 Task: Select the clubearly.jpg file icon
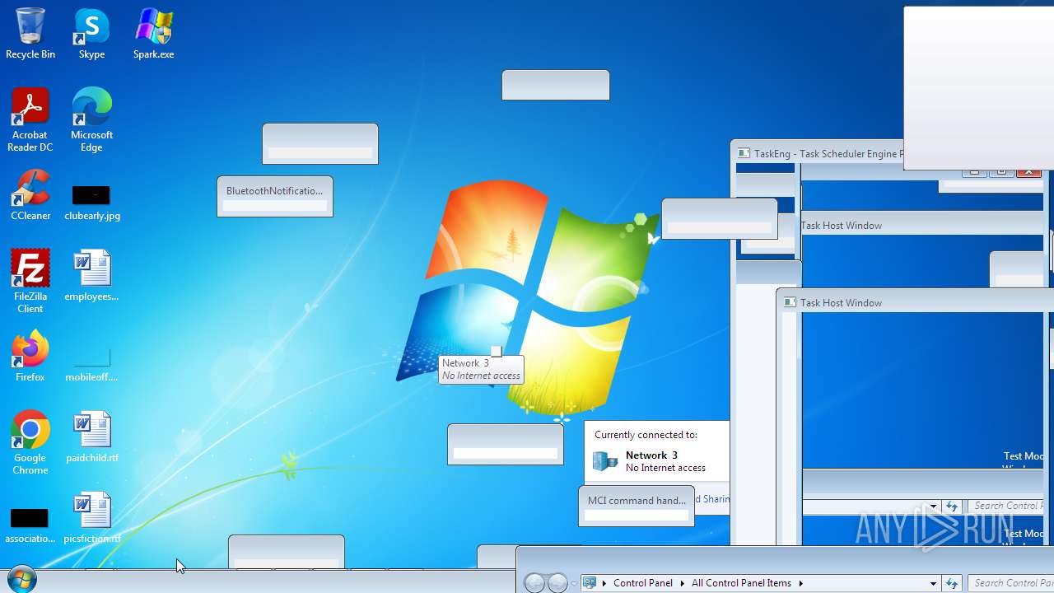[91, 202]
